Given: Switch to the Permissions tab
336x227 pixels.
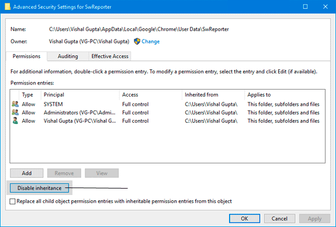Looking at the screenshot, I should 26,56.
